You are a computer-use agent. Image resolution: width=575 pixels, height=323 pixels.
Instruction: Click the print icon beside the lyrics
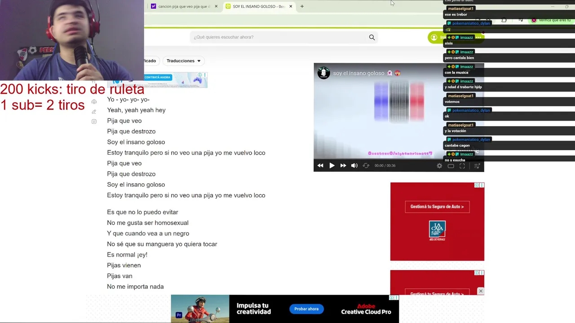pos(94,102)
